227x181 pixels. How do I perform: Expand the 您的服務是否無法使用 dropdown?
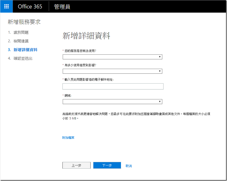[x=112, y=57]
